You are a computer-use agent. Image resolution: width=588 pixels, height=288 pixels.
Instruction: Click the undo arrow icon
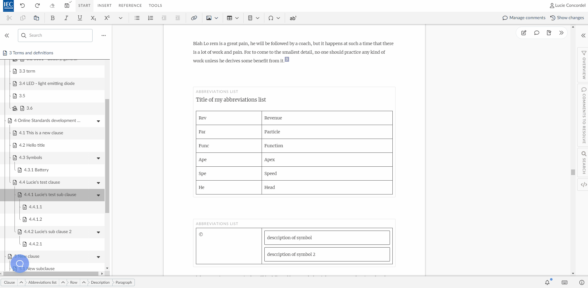pos(23,6)
